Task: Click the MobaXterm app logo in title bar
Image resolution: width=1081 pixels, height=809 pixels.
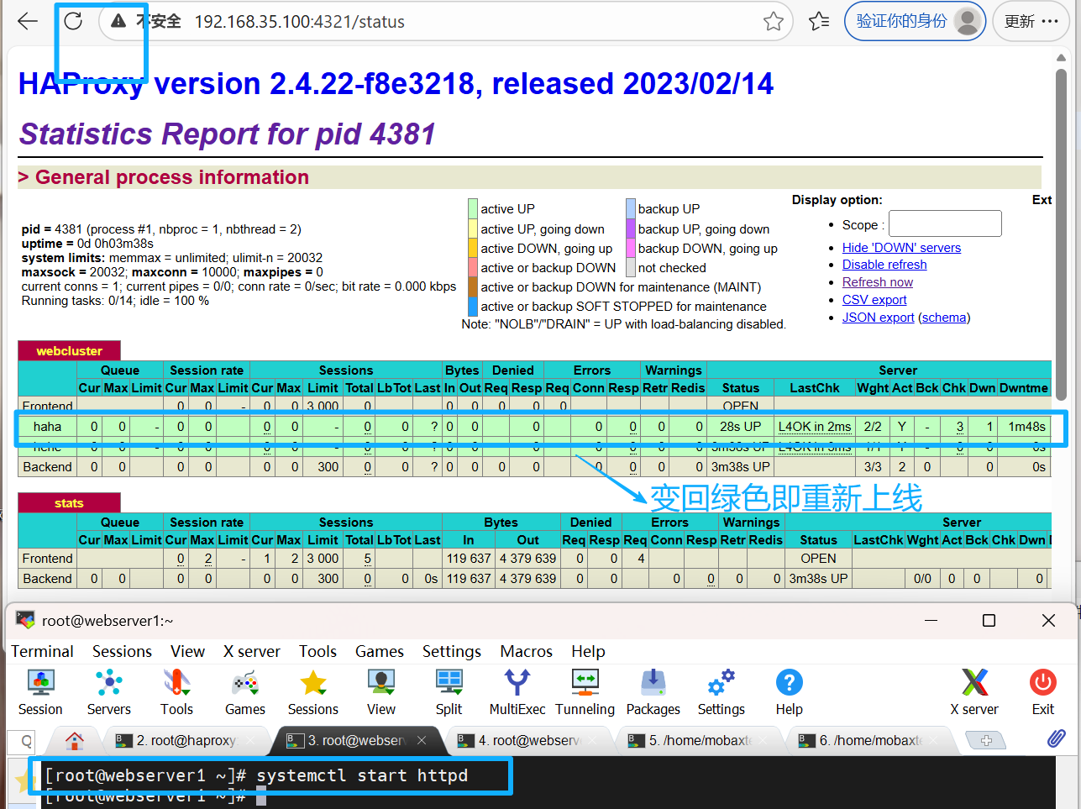Action: (25, 620)
